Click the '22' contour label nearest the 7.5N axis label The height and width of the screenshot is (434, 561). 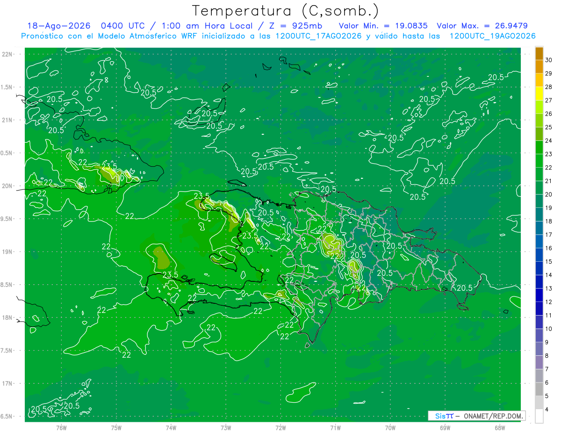click(126, 355)
